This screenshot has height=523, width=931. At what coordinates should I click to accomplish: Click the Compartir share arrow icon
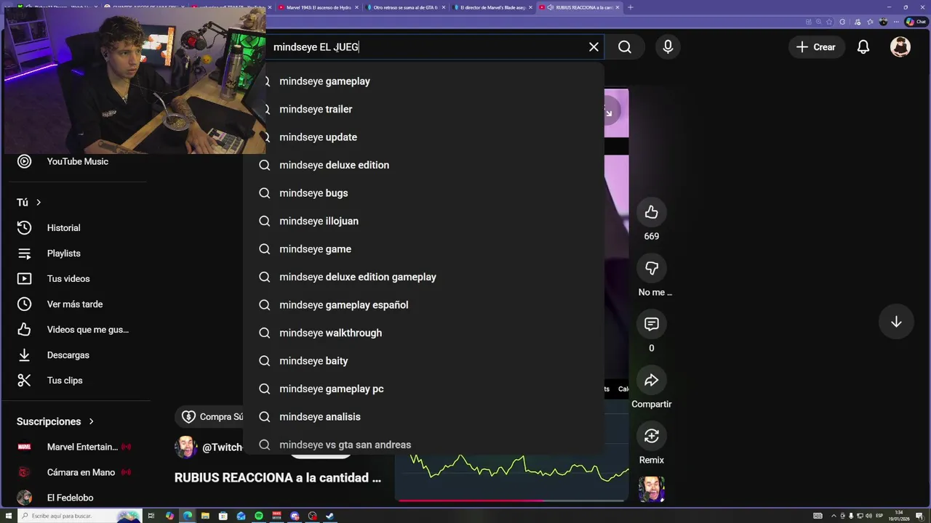point(651,380)
